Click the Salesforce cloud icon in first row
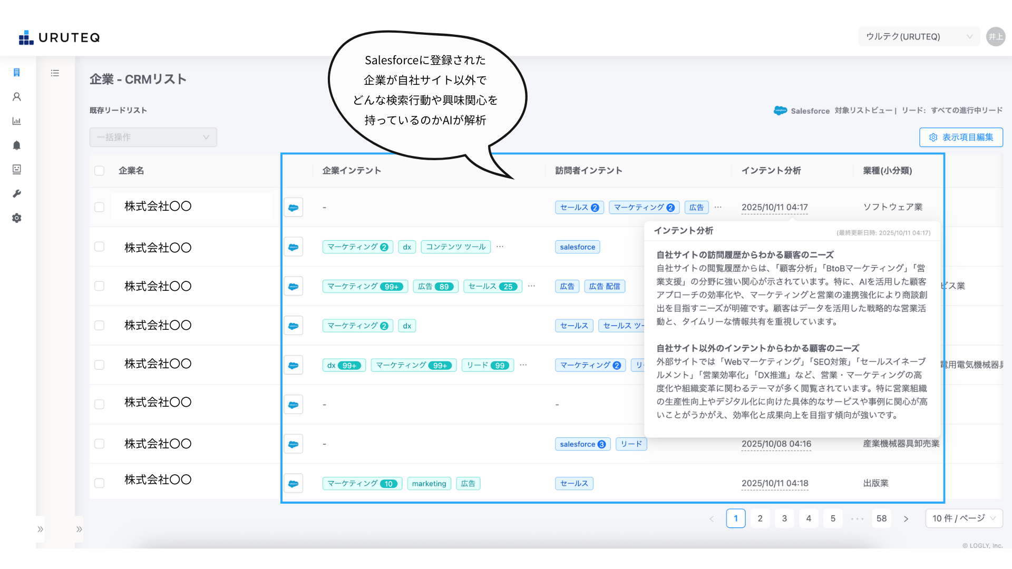 pyautogui.click(x=294, y=208)
